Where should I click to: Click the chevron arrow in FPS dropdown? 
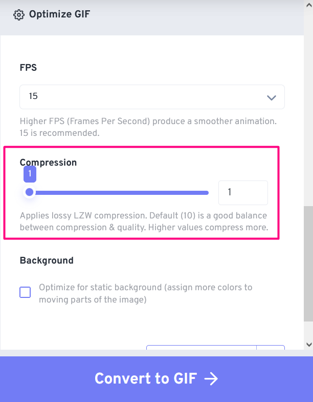coord(272,97)
